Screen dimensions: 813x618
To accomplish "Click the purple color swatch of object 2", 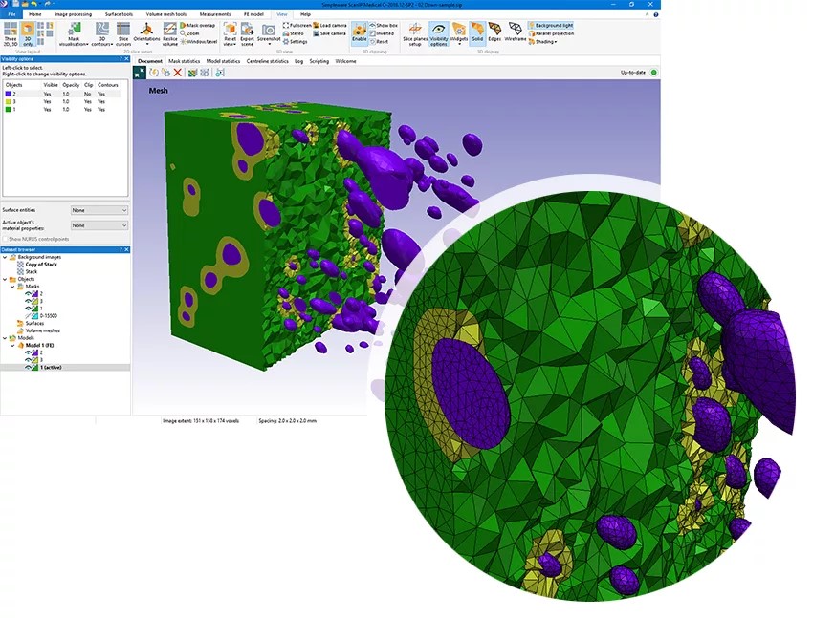I will click(x=8, y=95).
